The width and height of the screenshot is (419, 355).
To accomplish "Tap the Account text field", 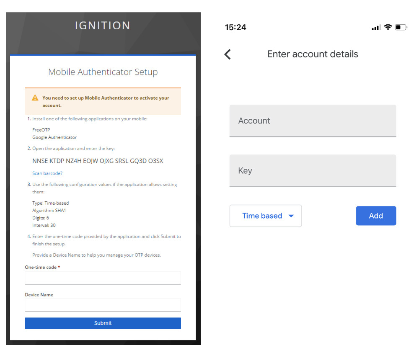I will point(313,121).
